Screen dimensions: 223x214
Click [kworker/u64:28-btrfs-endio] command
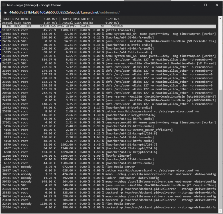130,163
